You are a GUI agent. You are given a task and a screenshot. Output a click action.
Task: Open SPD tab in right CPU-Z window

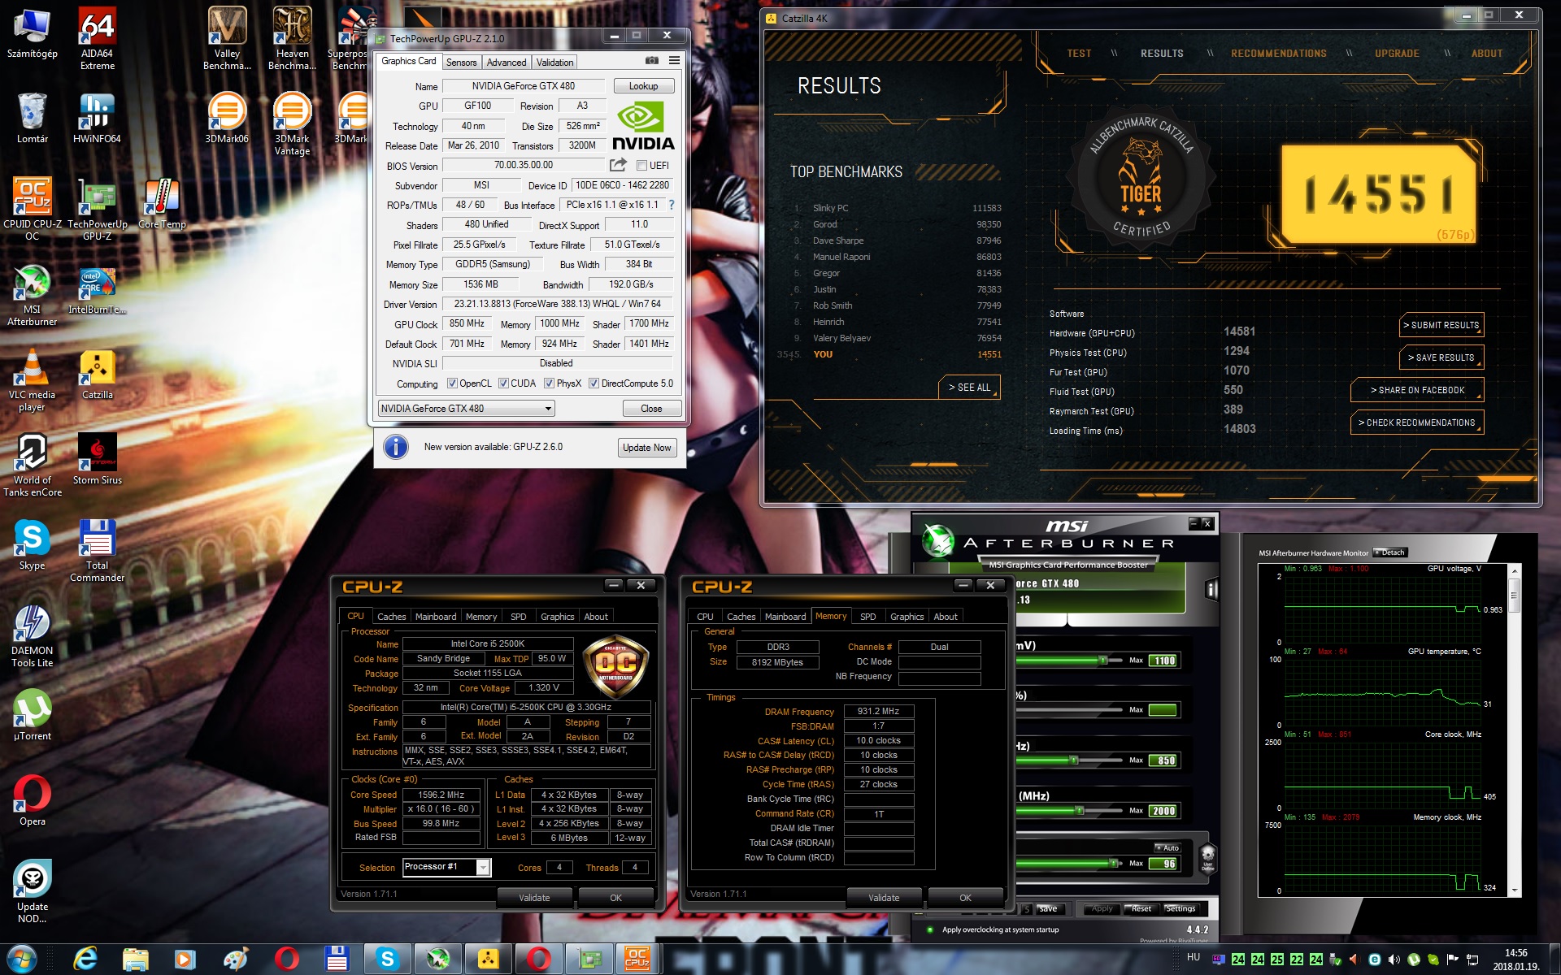867,617
